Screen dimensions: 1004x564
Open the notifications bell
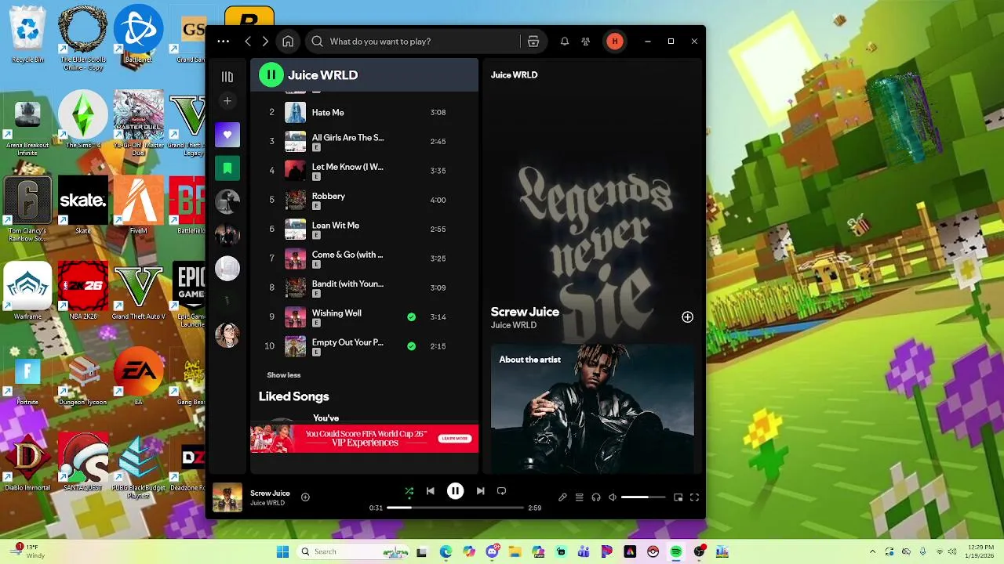564,42
